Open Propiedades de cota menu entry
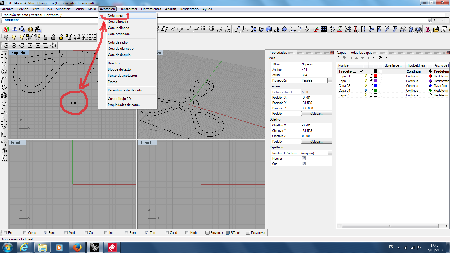This screenshot has height=253, width=450. 124,105
